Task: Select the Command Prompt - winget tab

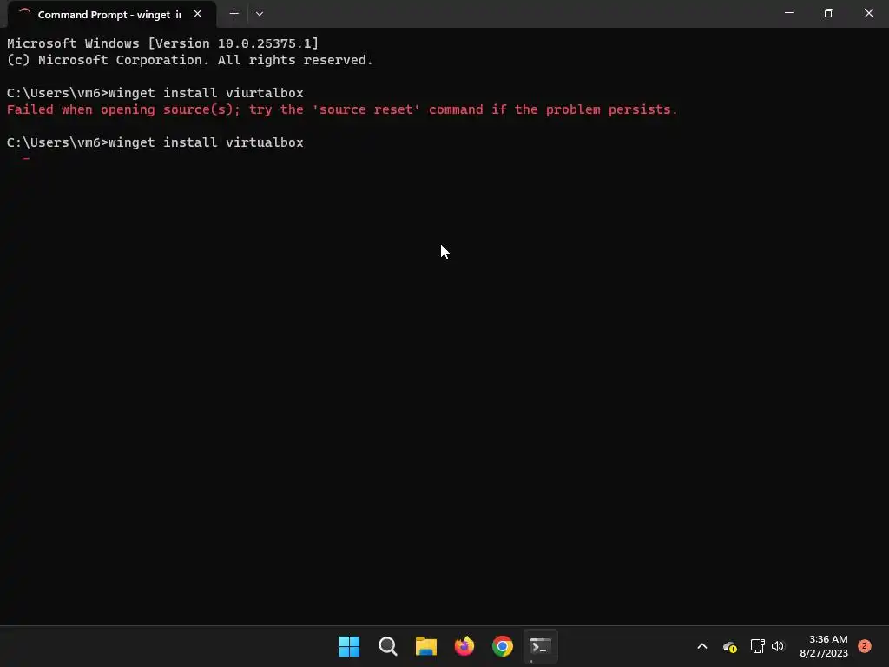Action: [x=112, y=14]
